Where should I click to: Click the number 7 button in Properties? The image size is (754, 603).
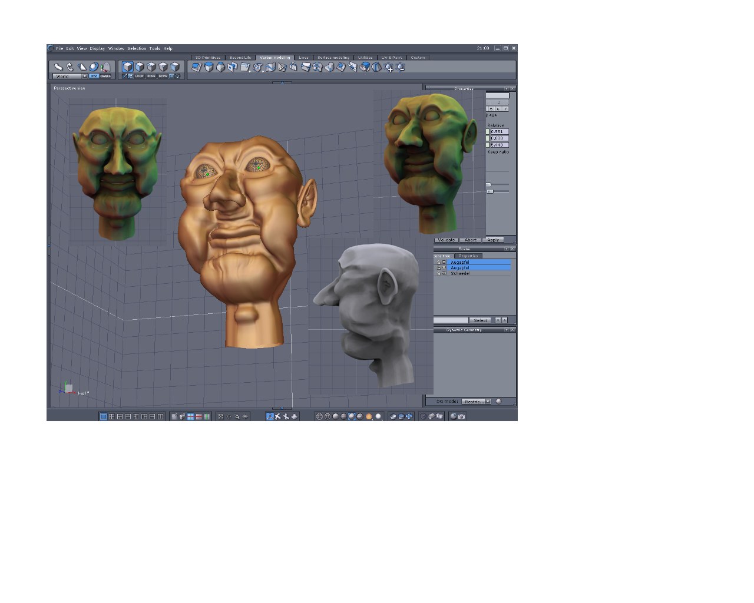pyautogui.click(x=505, y=109)
